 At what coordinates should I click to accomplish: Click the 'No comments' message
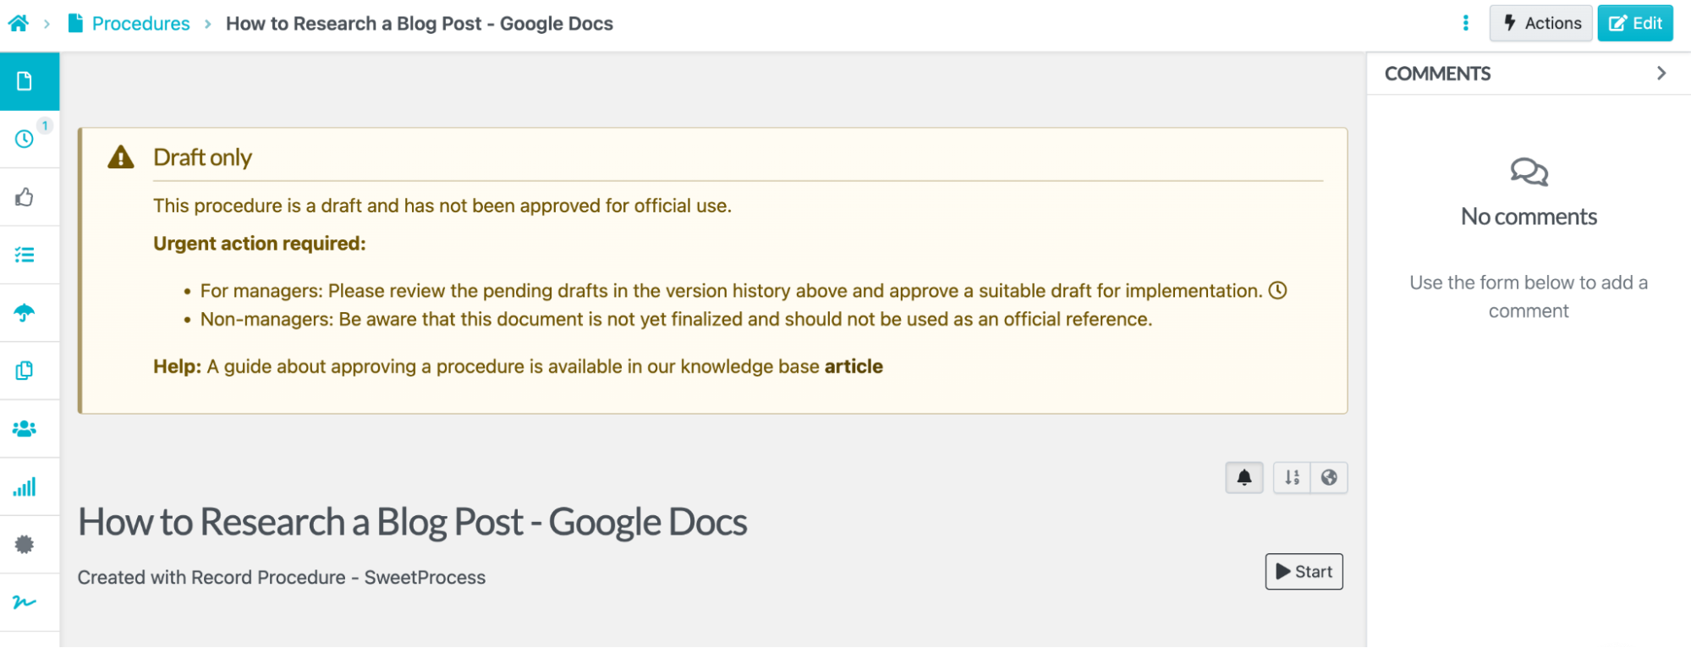point(1529,217)
